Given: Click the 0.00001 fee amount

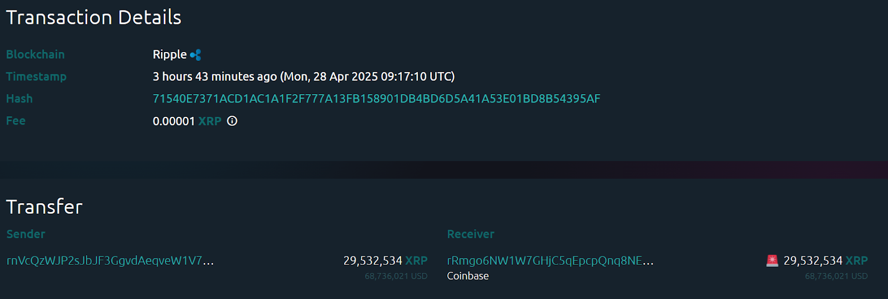Looking at the screenshot, I should (174, 121).
